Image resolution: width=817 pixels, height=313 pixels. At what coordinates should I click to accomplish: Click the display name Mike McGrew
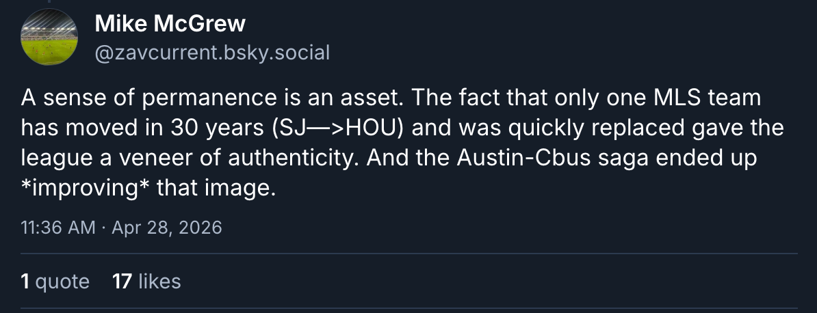pyautogui.click(x=169, y=25)
